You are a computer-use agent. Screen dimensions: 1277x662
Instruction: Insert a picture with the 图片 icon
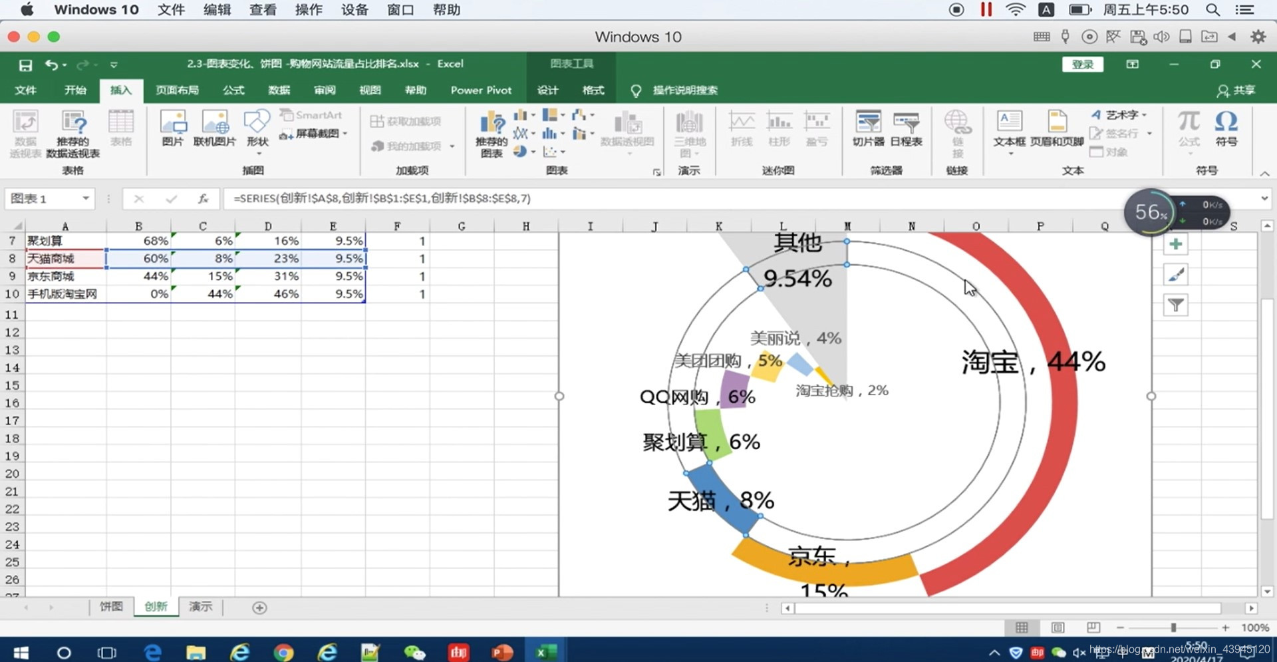tap(173, 128)
